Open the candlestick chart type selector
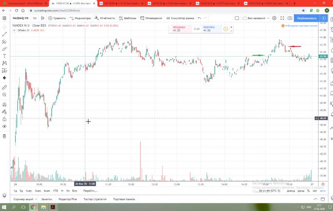The image size is (333, 211). tap(42, 18)
